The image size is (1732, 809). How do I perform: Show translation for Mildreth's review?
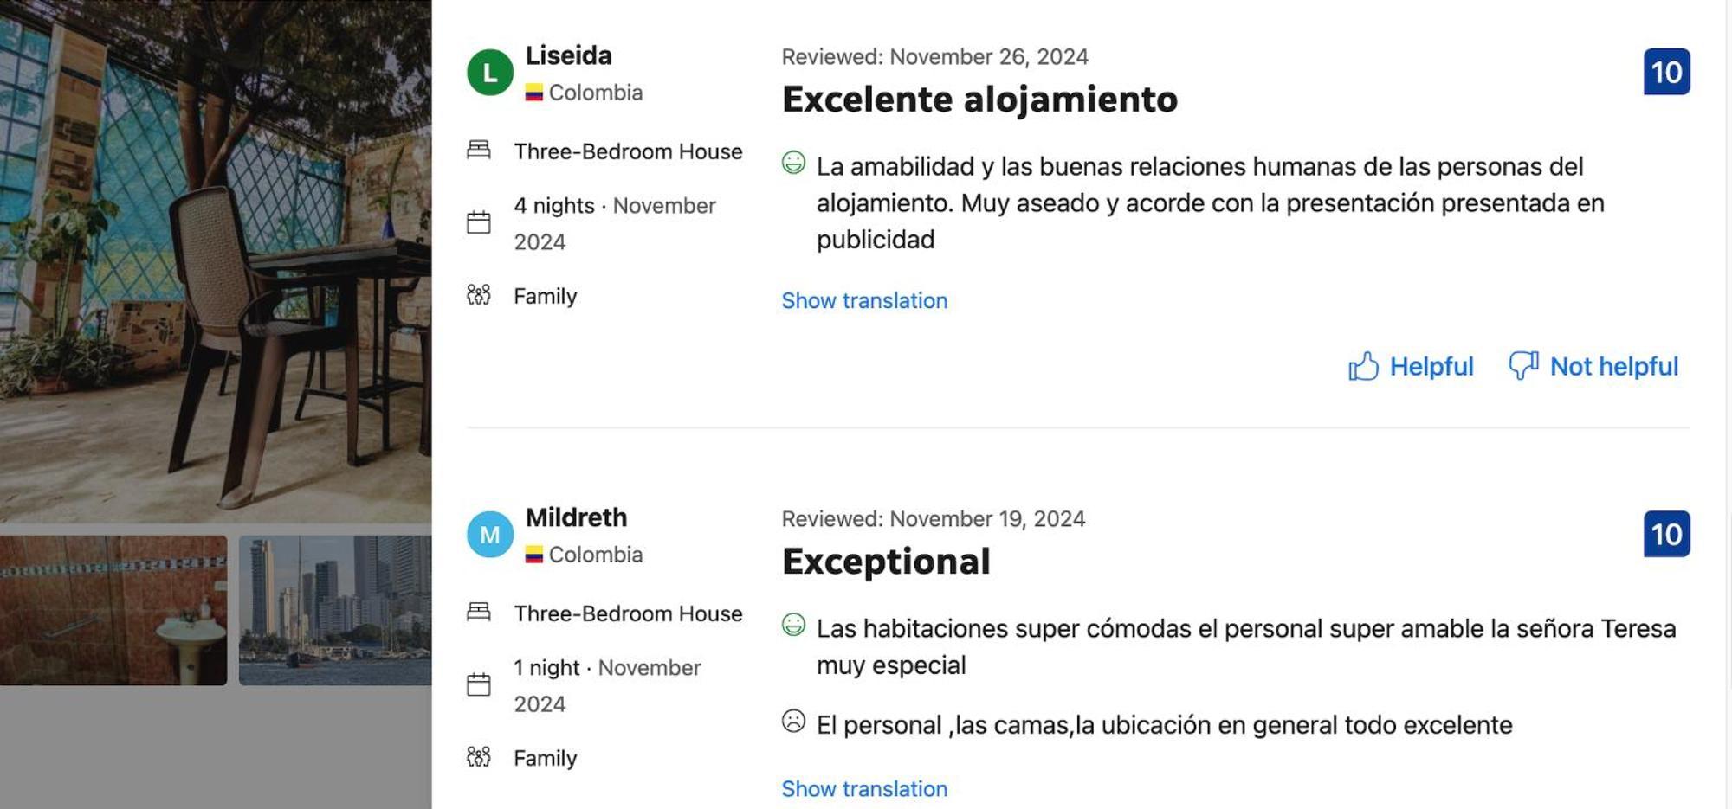point(864,788)
